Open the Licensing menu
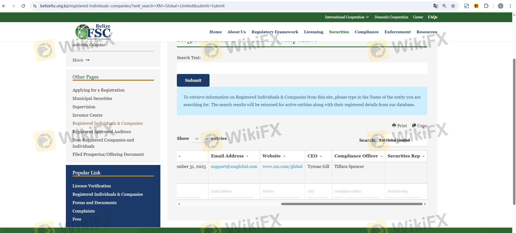Screen dimensions: 516x233 [313, 32]
